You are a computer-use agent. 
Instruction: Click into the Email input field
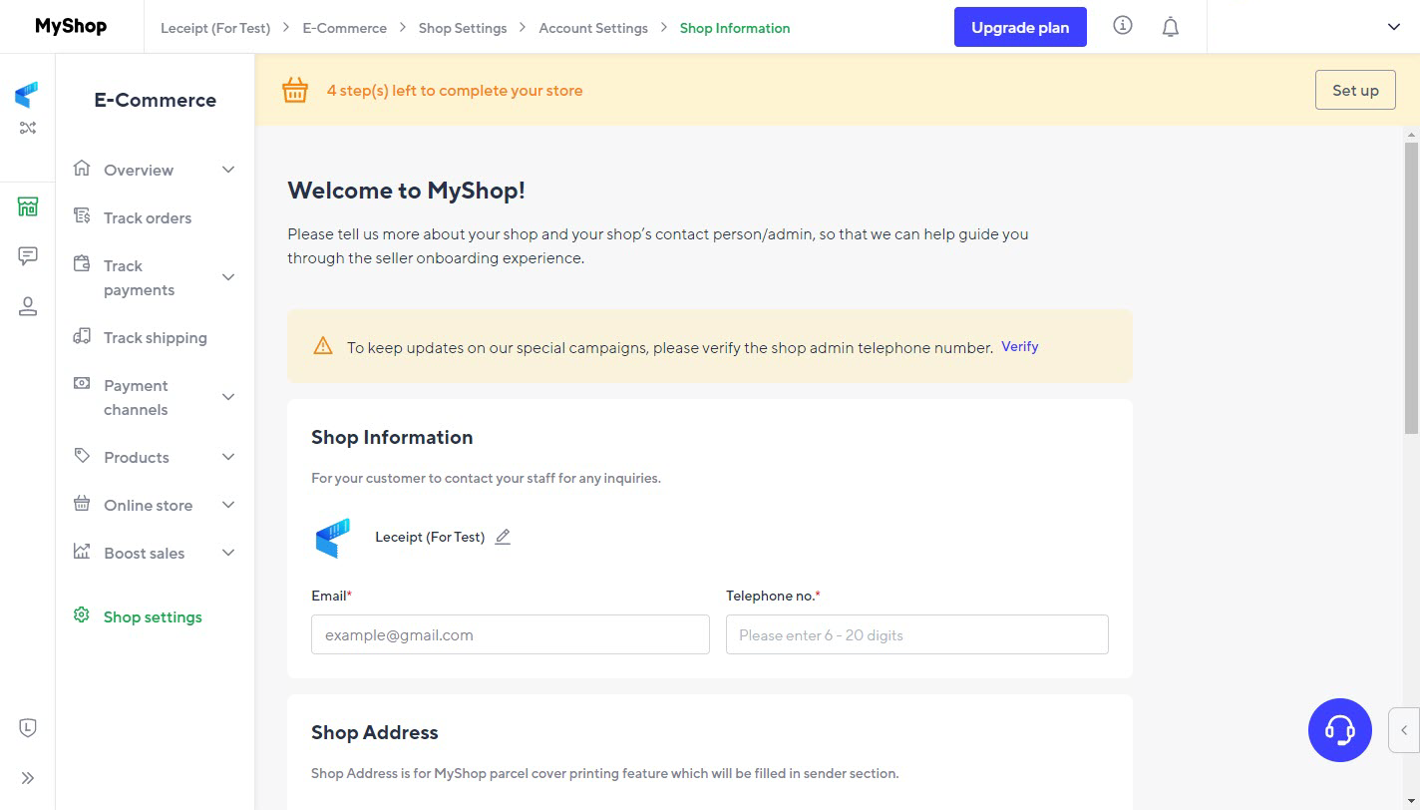click(510, 634)
